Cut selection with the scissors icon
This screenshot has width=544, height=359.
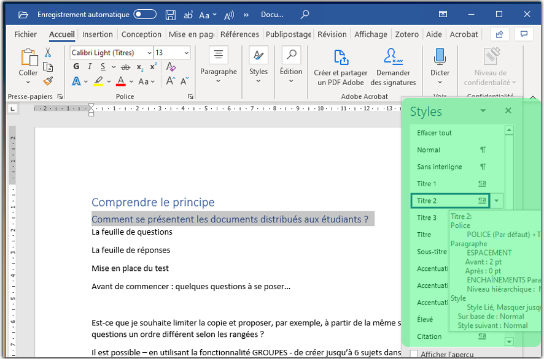(x=48, y=53)
